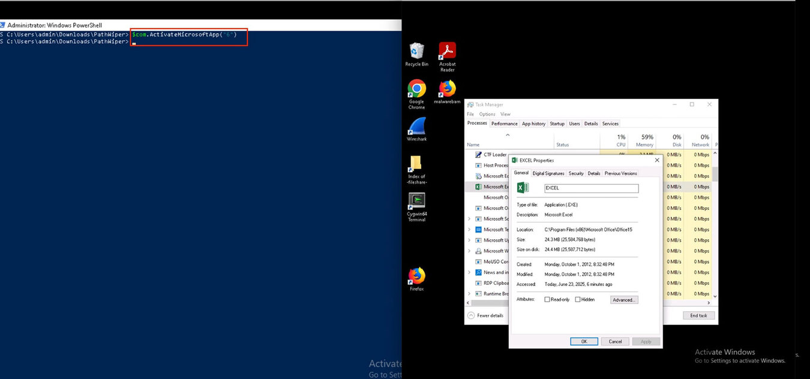The height and width of the screenshot is (379, 810).
Task: Open the Previous Versions tab
Action: pos(620,173)
